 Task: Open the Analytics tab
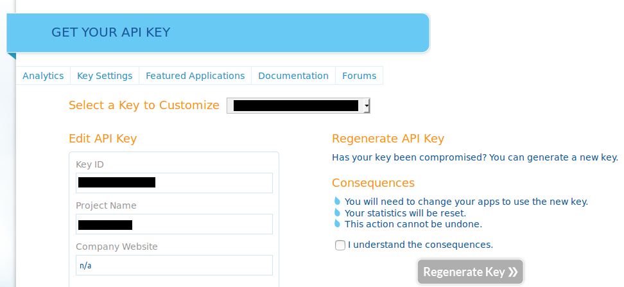[x=43, y=76]
